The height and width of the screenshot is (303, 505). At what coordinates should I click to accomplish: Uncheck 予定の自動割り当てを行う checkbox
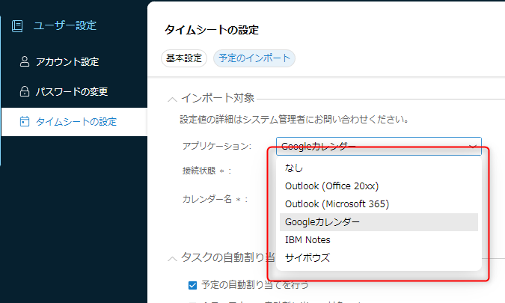tap(193, 285)
